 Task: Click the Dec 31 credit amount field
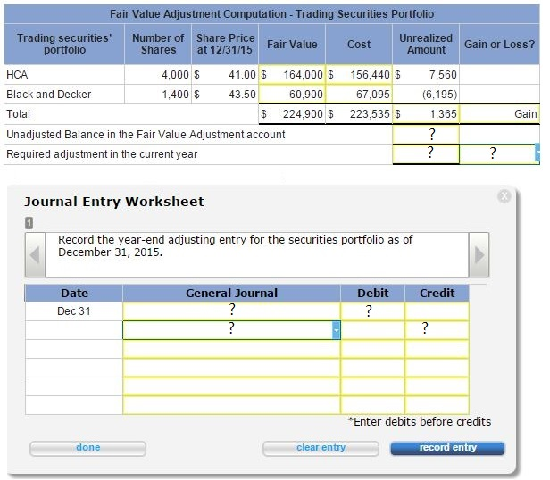(x=437, y=311)
